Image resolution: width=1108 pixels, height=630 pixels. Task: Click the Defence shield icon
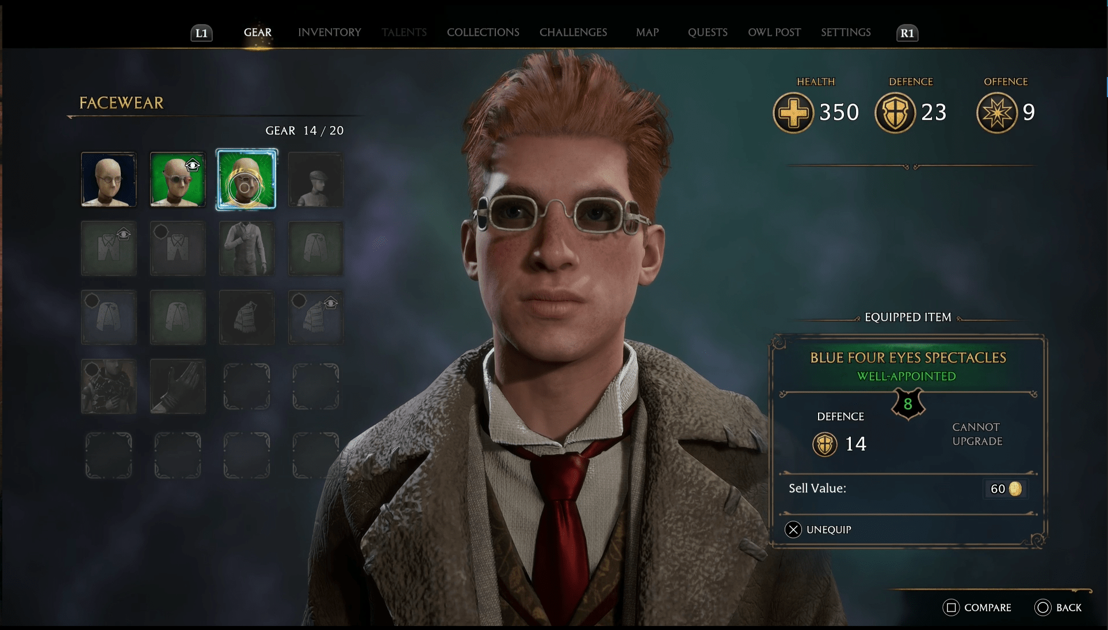point(895,112)
